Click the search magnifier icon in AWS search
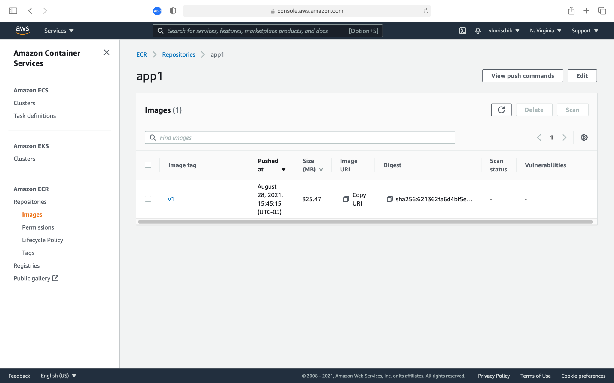 pyautogui.click(x=161, y=31)
